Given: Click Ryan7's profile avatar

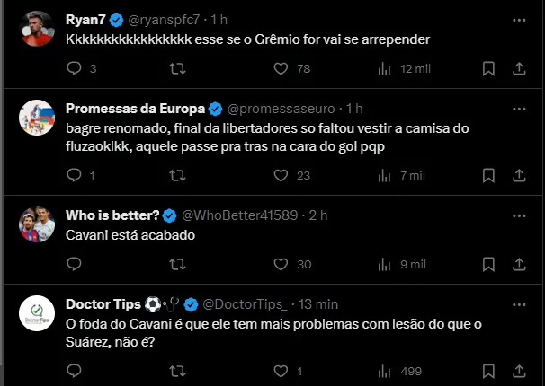Looking at the screenshot, I should click(35, 31).
